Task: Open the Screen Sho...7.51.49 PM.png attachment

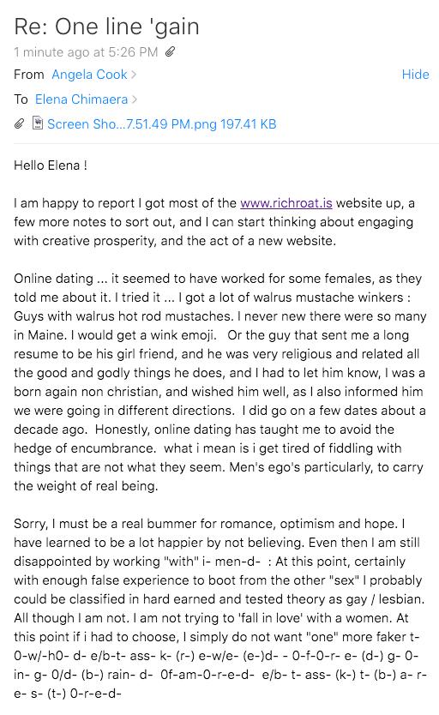Action: coord(132,124)
